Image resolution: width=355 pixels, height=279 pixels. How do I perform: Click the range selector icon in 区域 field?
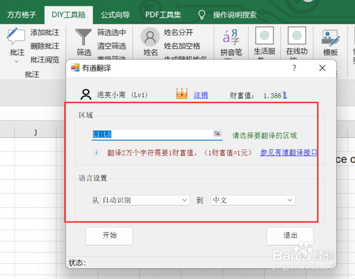217,134
